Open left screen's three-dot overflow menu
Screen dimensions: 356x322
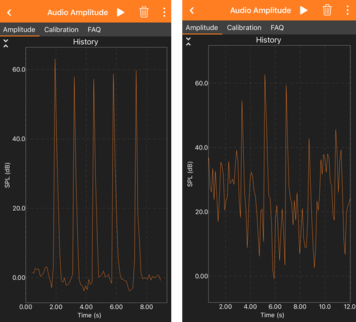pyautogui.click(x=164, y=12)
